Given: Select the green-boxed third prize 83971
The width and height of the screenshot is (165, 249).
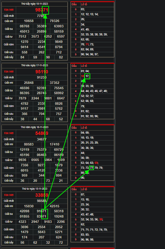Looking at the screenshot, I should click(x=42, y=216).
